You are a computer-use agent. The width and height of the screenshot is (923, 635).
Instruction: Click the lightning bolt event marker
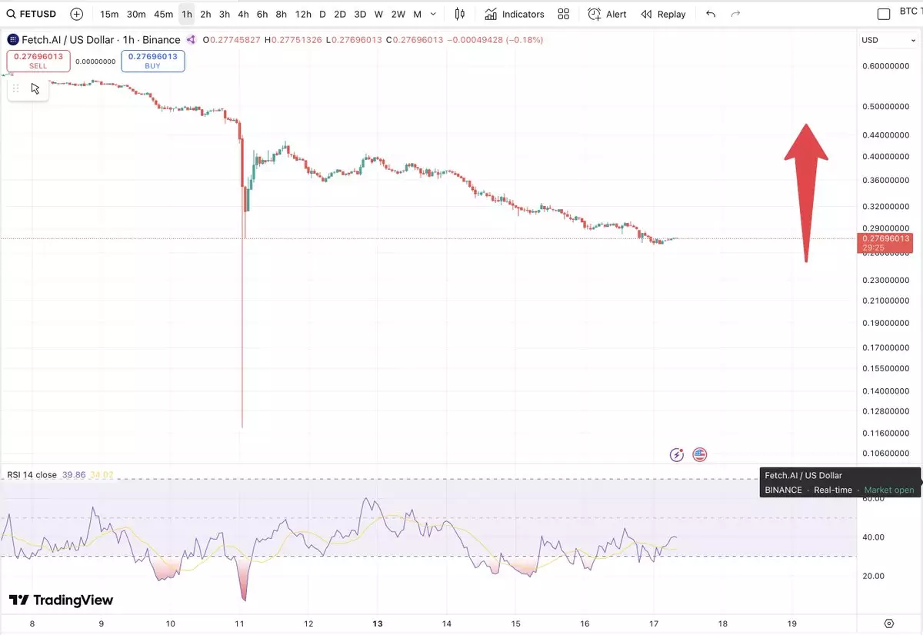tap(677, 455)
